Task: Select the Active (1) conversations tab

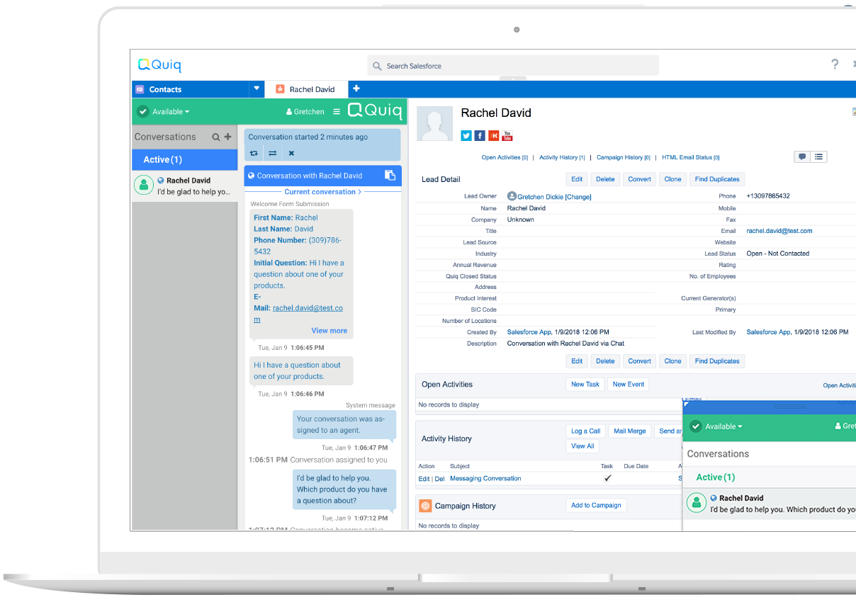Action: click(184, 159)
